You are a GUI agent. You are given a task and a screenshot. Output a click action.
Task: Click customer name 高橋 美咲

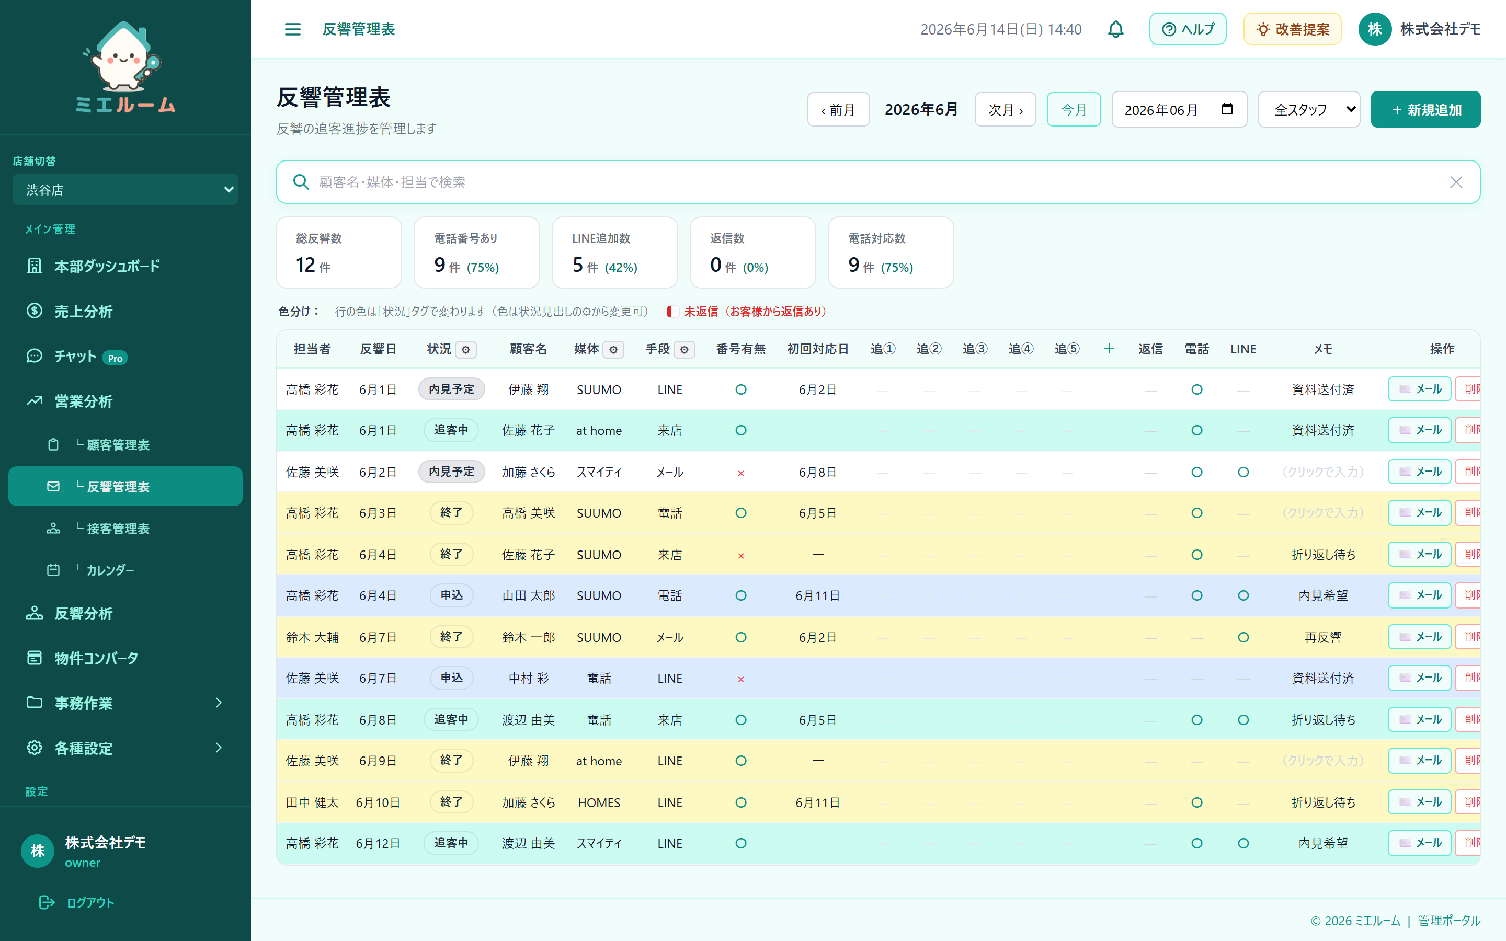[x=528, y=513]
